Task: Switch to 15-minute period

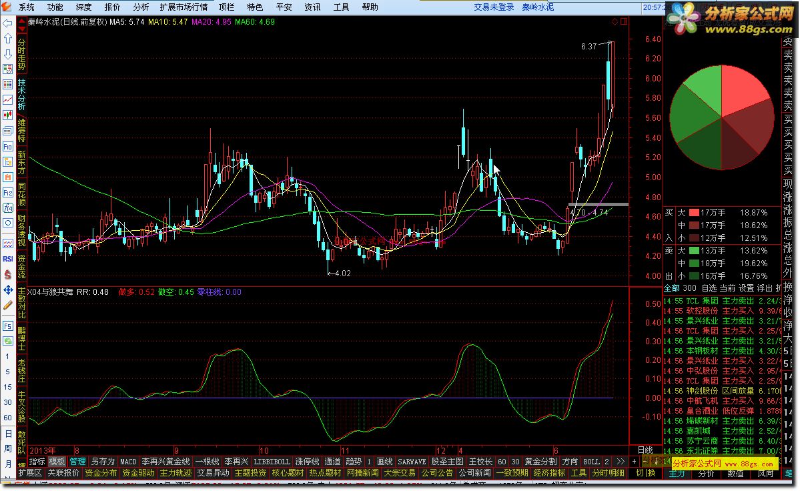Action: tap(7, 387)
